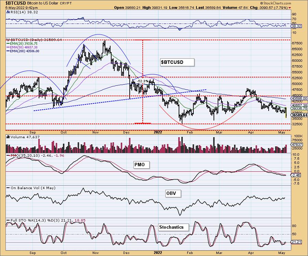Screen dimensions: 308x256
Task: Click the On Balance Vol (4 May) label
Action: tap(33, 188)
